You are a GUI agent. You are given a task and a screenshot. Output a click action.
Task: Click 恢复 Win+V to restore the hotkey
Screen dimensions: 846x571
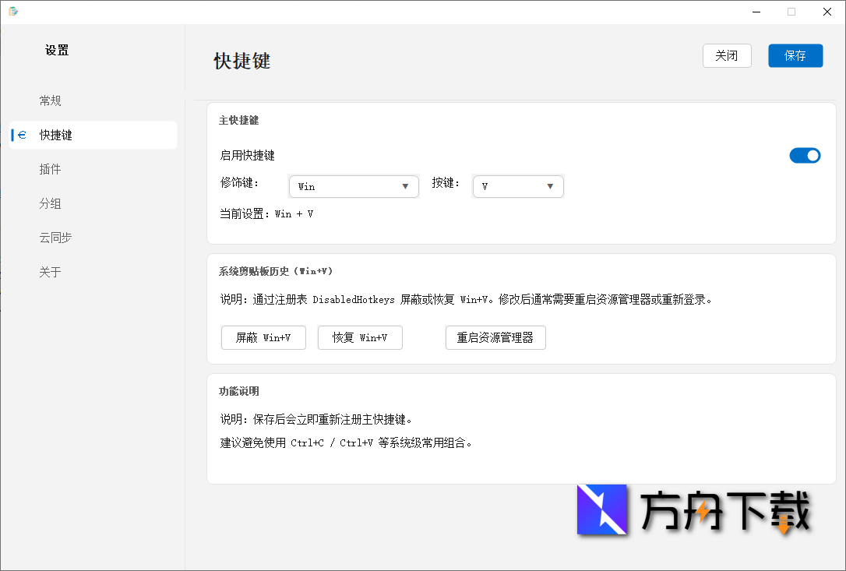(x=360, y=337)
